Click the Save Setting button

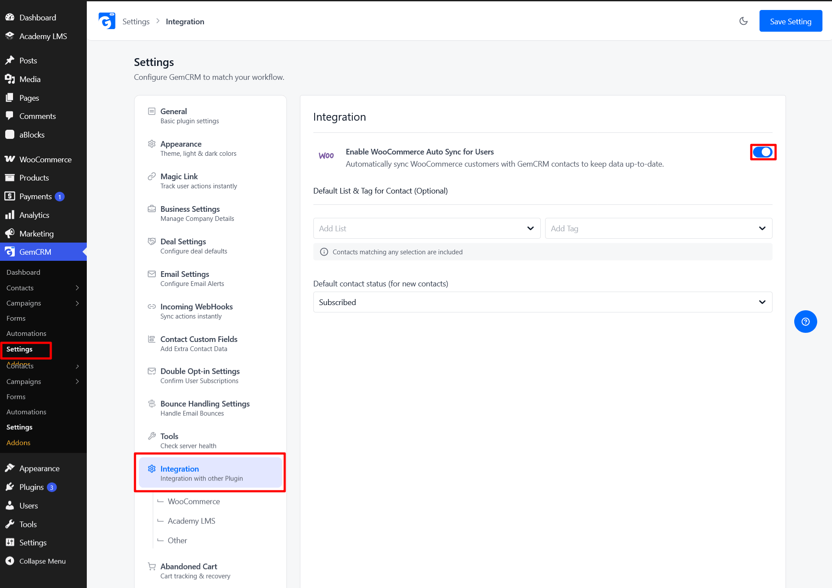[790, 21]
